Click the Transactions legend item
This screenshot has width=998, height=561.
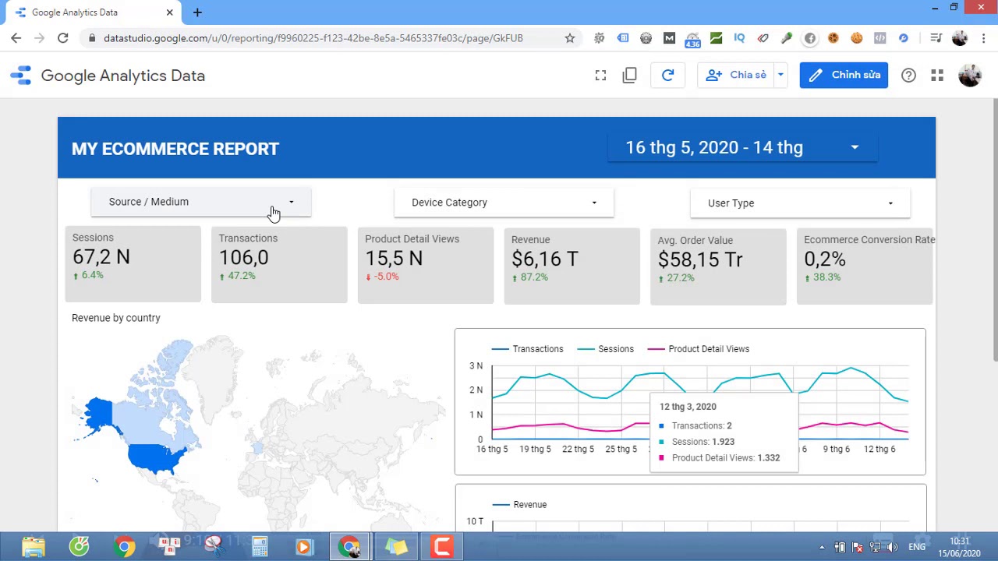528,349
